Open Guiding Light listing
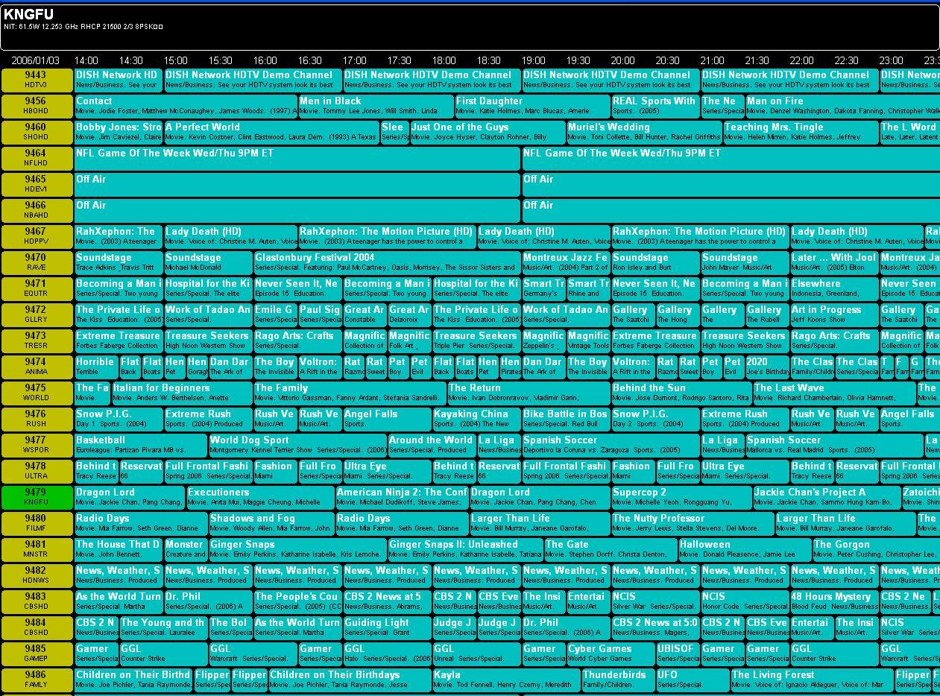Viewport: 940px width, 696px height. 387,627
